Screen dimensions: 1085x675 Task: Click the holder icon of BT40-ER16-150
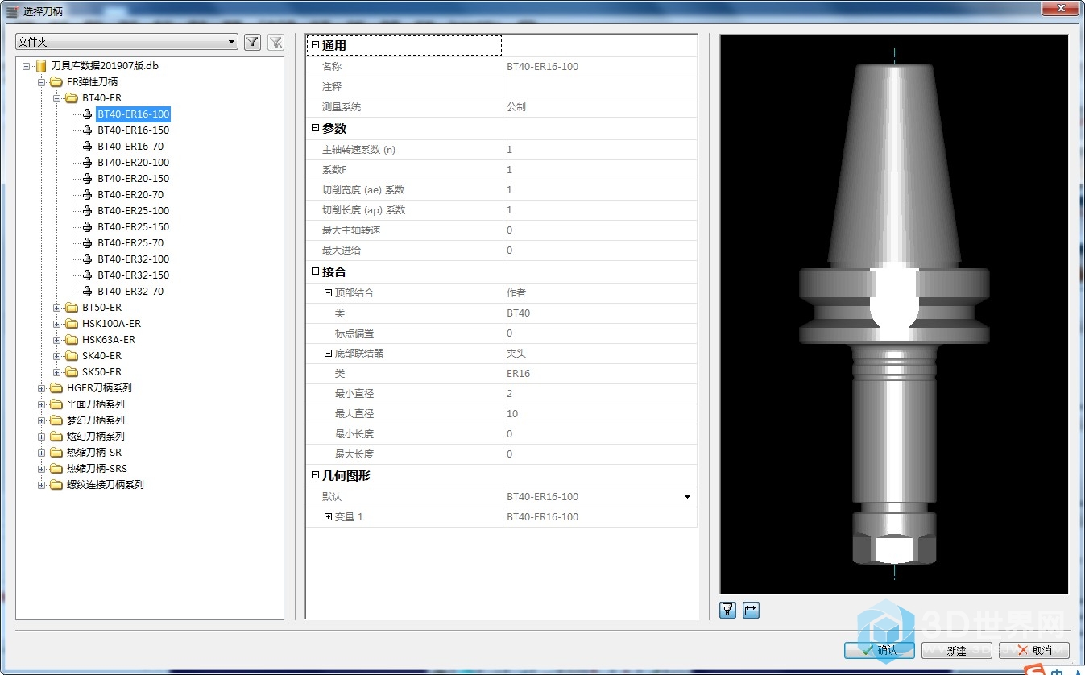pos(88,130)
